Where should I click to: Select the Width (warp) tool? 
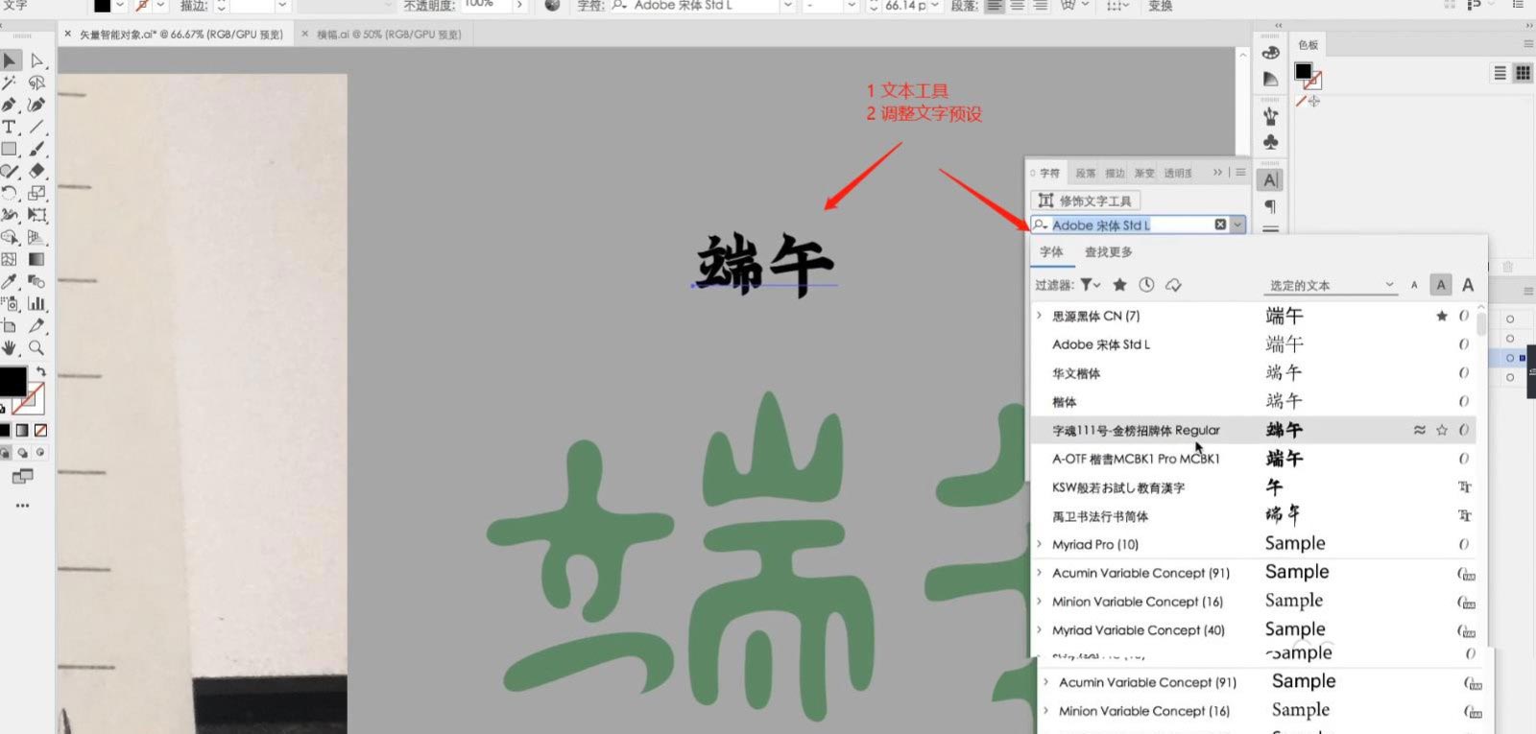[10, 215]
